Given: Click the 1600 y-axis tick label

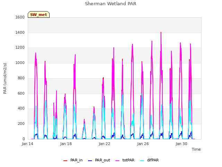Looking at the screenshot, I should point(20,17).
